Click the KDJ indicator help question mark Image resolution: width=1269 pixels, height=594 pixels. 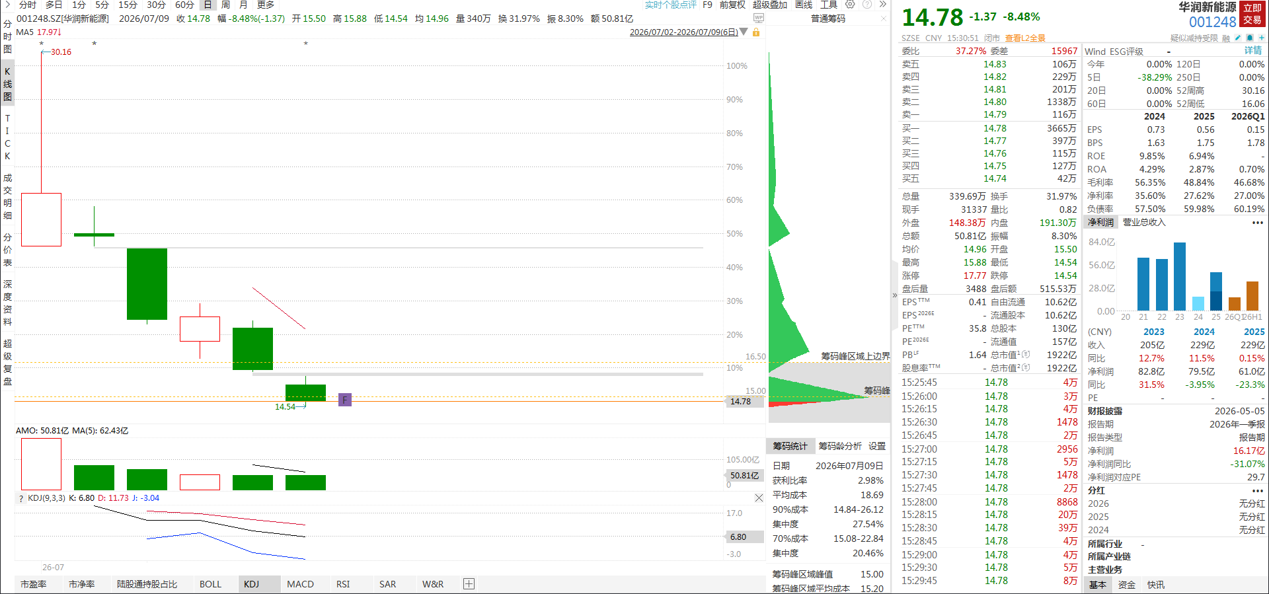click(x=21, y=498)
